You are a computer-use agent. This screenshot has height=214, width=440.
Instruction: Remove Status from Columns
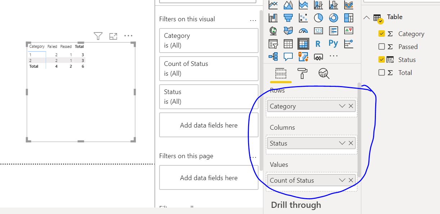click(351, 143)
